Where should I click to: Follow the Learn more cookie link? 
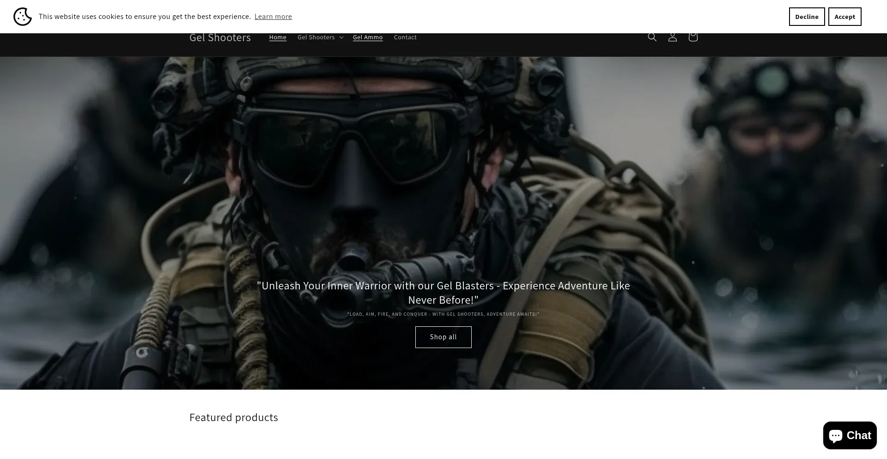[273, 17]
